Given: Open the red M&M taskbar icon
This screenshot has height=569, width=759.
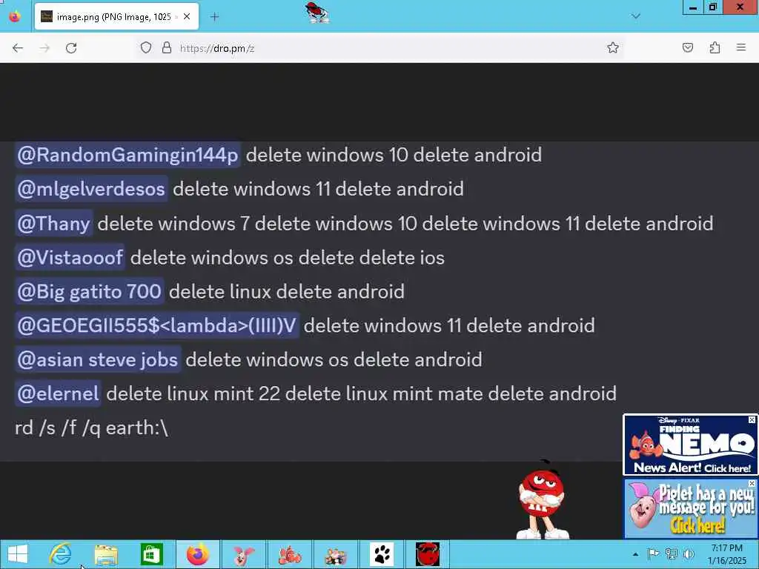Looking at the screenshot, I should point(428,554).
